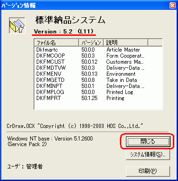Viewport: 178px width, 181px height.
Task: Sort by 説明 column header
Action: point(125,43)
